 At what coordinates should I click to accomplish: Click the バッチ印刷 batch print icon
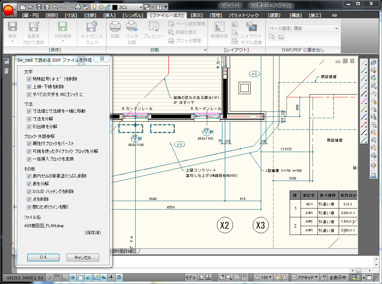tap(132, 26)
